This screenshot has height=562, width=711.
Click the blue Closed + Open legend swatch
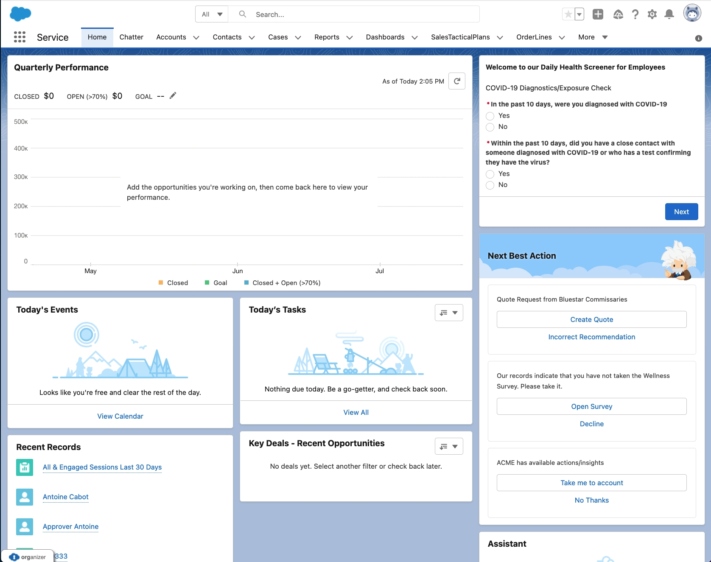pyautogui.click(x=246, y=282)
